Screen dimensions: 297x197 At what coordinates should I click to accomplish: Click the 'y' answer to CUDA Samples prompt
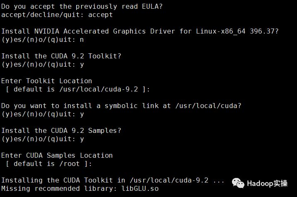point(82,139)
